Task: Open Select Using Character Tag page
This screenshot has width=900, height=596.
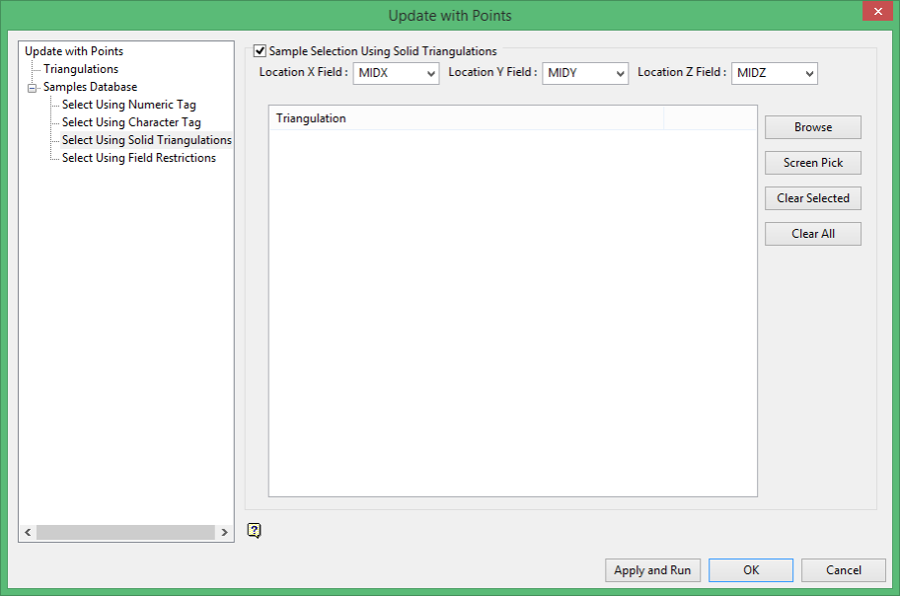Action: click(131, 122)
